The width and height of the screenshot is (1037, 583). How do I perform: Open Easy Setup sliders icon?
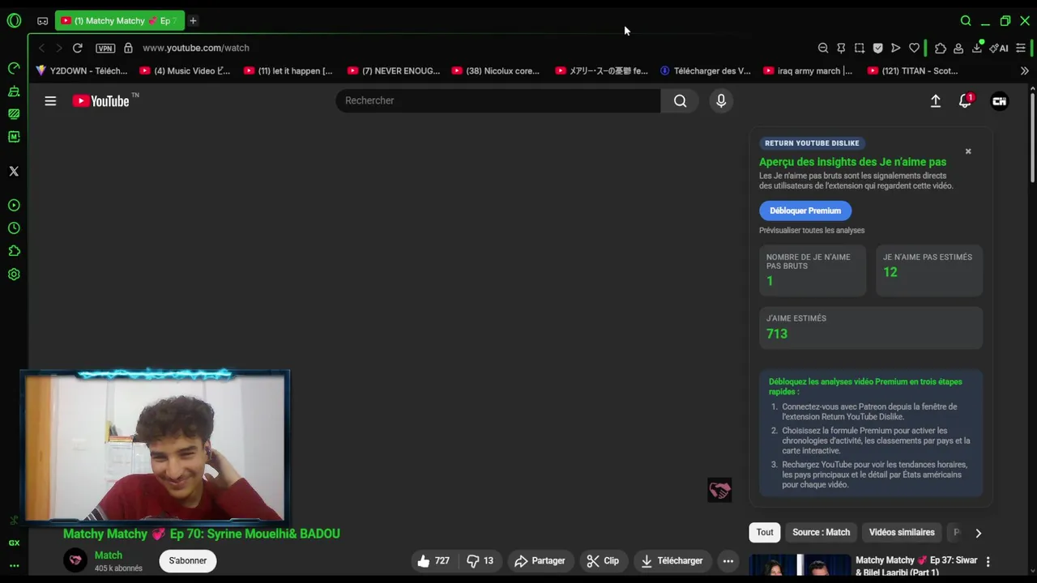click(x=1021, y=48)
